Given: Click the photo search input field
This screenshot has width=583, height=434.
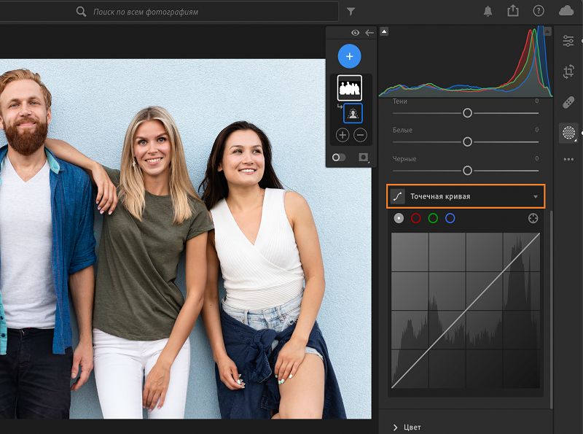Looking at the screenshot, I should (x=211, y=12).
